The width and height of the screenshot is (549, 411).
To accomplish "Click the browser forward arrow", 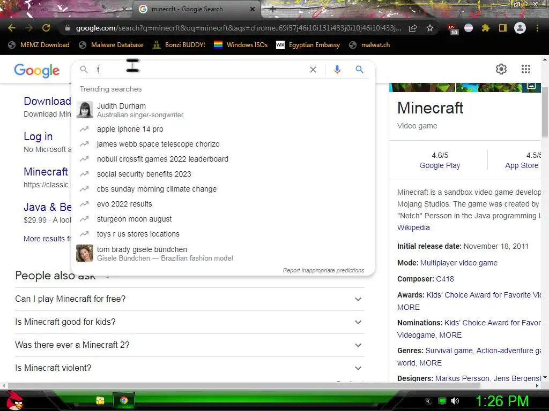I will [x=29, y=28].
